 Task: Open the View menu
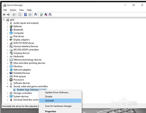pos(22,10)
